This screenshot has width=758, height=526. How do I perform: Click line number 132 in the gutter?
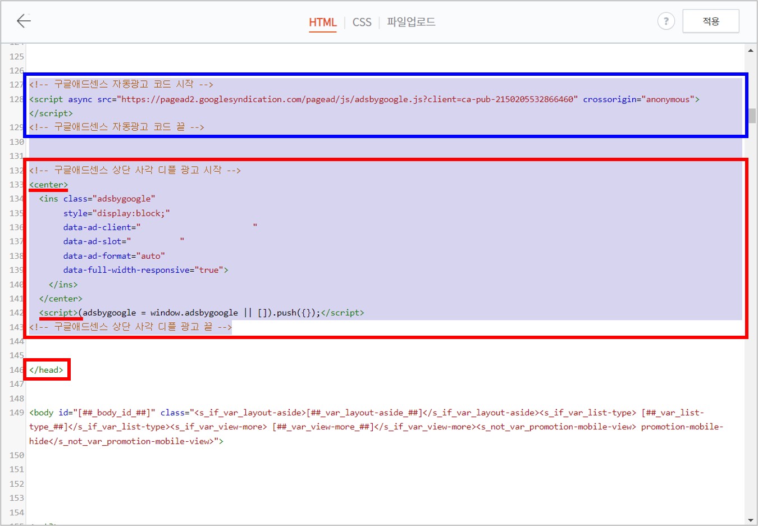[16, 170]
